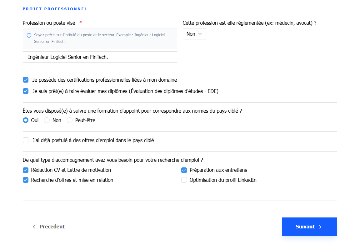Click the dropdown chevron next to Non
360x250 pixels.
[x=200, y=34]
